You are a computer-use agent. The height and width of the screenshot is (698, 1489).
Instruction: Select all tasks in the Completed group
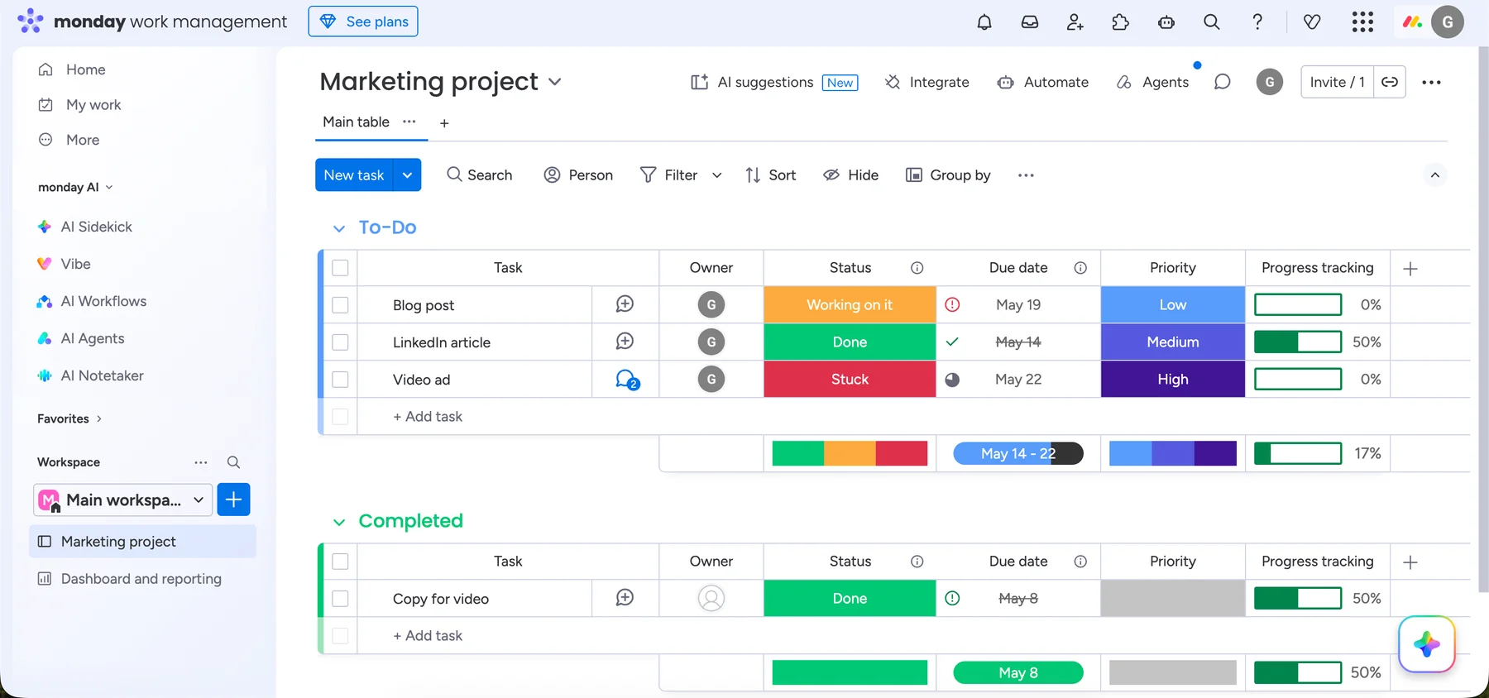point(340,562)
